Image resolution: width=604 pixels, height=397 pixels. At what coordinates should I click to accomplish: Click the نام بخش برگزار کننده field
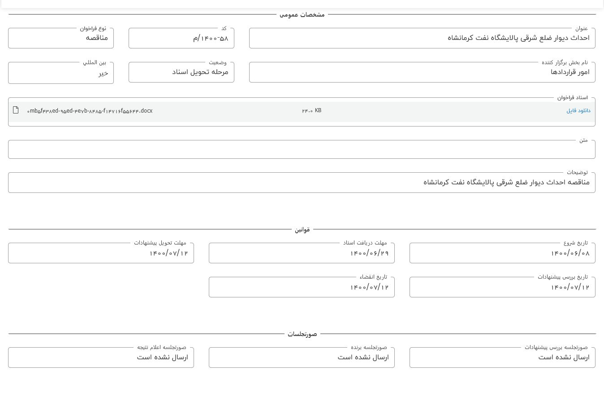[422, 72]
